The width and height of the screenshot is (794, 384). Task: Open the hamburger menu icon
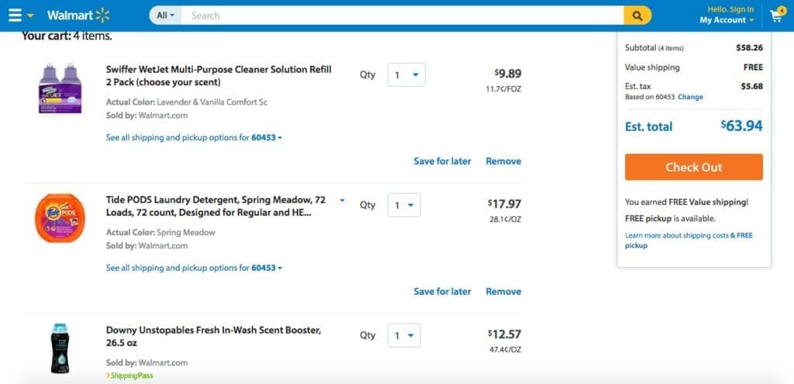point(16,16)
